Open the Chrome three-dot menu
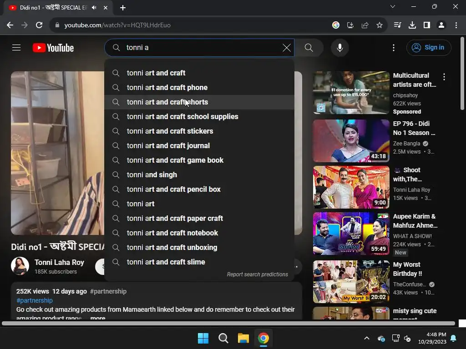 tap(456, 25)
